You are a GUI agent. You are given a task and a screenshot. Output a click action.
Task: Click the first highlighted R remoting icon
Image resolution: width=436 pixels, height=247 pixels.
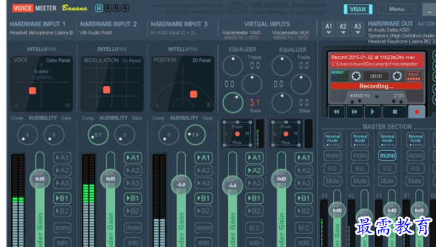[x=99, y=8]
